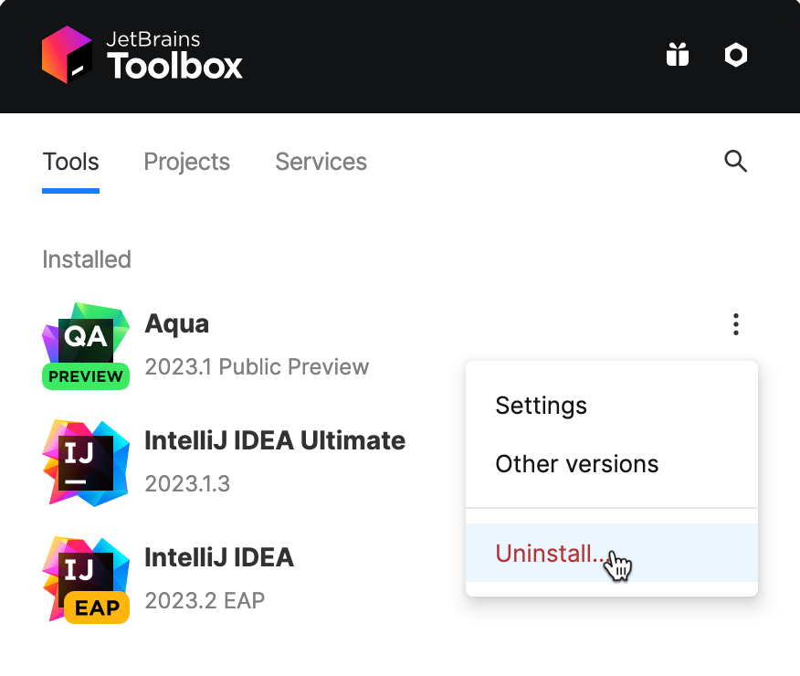Click the IntelliJ IDEA EAP icon
This screenshot has width=800, height=676.
coord(86,579)
